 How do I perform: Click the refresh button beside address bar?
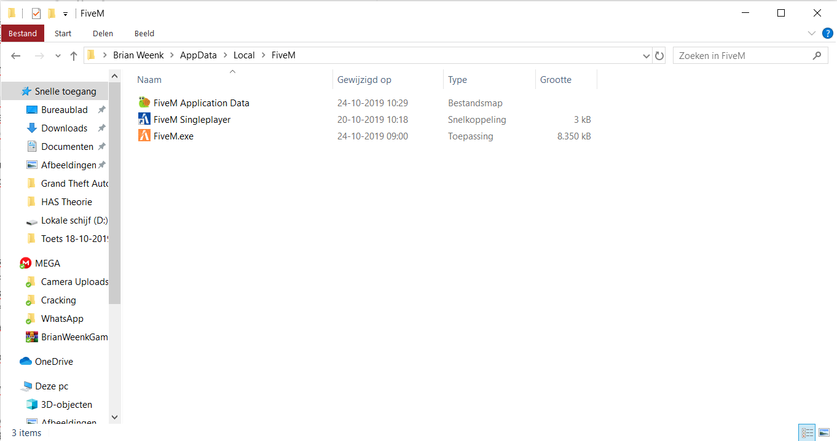[659, 56]
